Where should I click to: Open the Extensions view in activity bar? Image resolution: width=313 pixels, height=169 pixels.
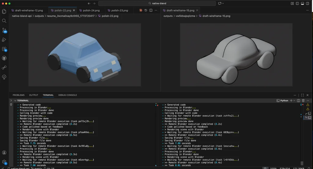(x=4, y=49)
